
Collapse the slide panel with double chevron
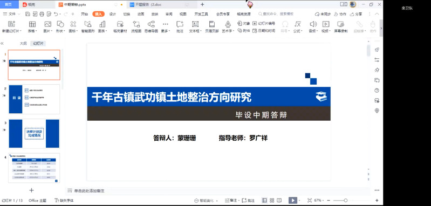coord(2,43)
